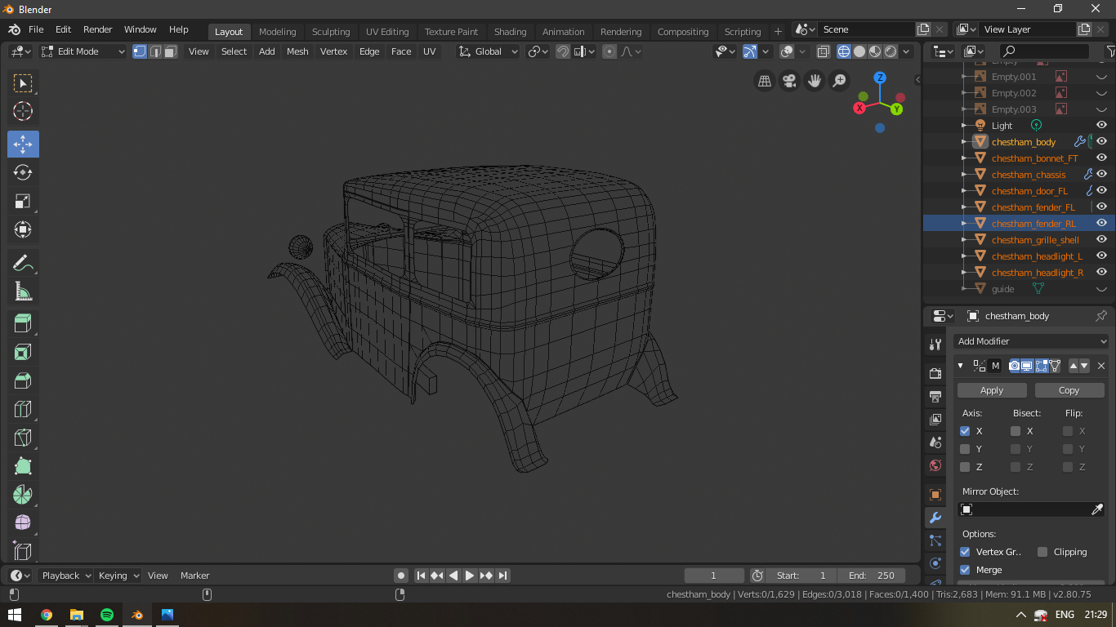Select the Rotate tool in toolbar
This screenshot has width=1116, height=627.
pyautogui.click(x=23, y=172)
